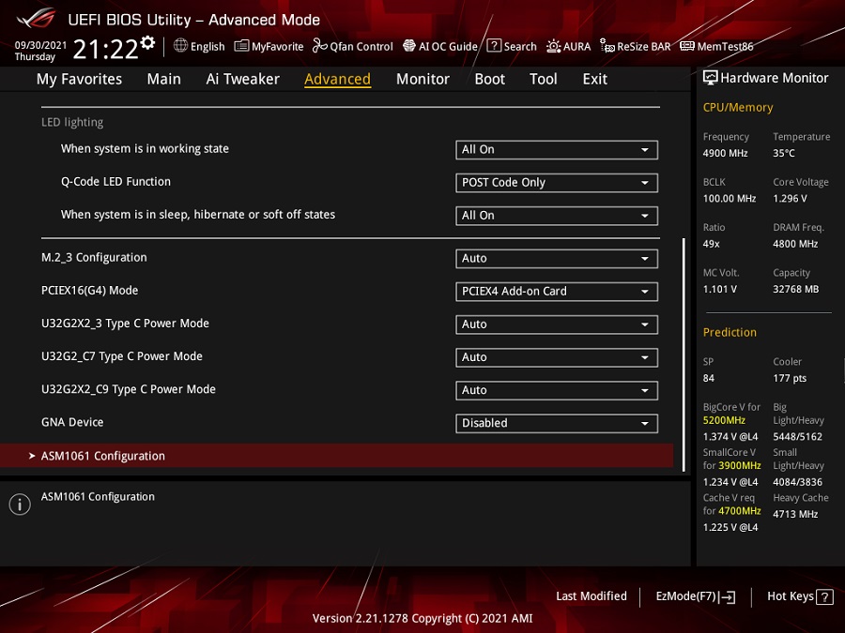Open Qfan Control fan icon
This screenshot has height=633, width=845.
tap(319, 46)
